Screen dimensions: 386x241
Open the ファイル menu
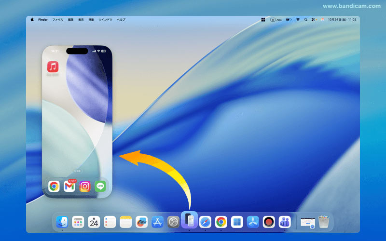coord(57,20)
